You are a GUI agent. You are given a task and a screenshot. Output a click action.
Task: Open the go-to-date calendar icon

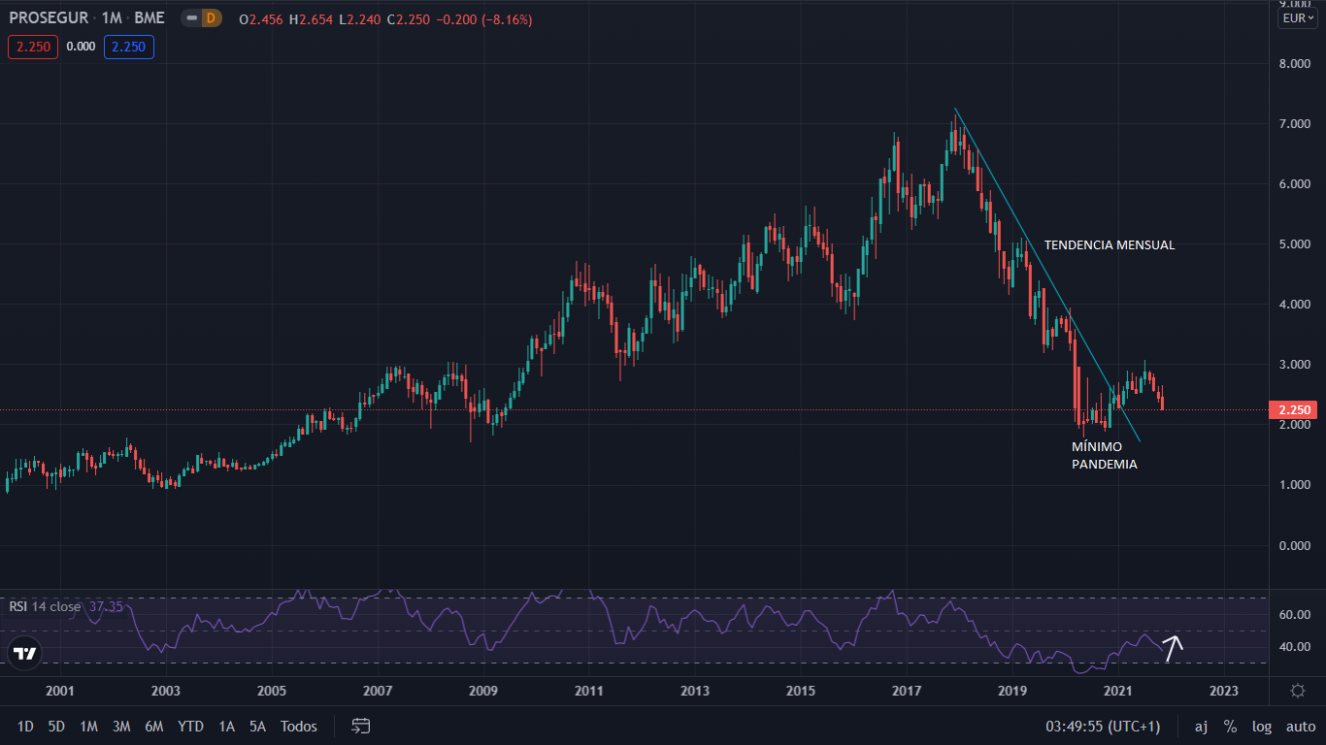(361, 726)
